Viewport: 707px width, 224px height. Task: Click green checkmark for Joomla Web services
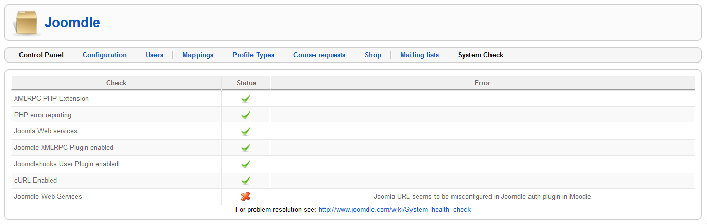[x=246, y=131]
